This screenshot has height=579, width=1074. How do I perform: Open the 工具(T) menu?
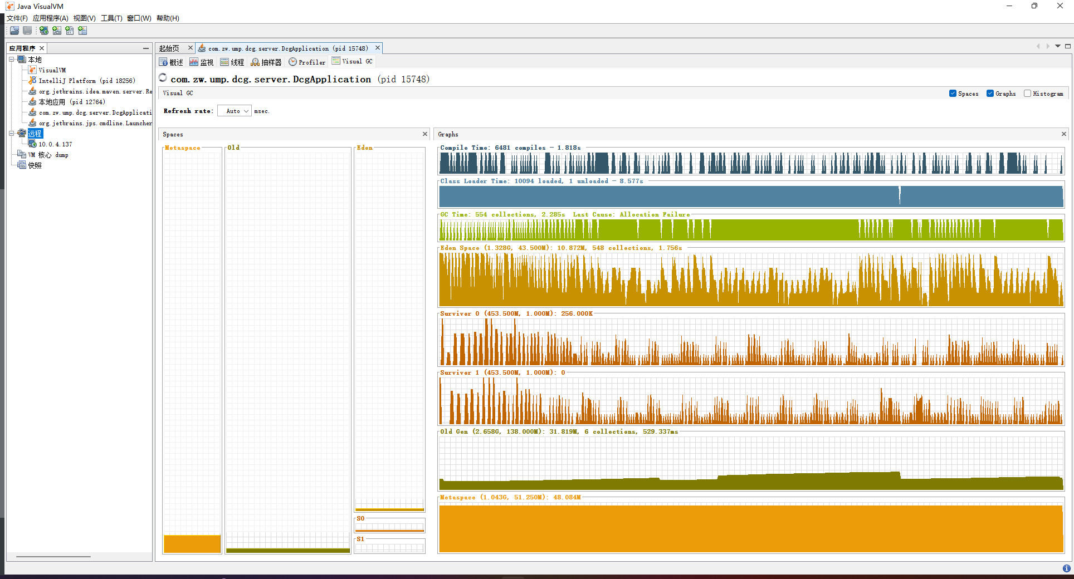111,18
